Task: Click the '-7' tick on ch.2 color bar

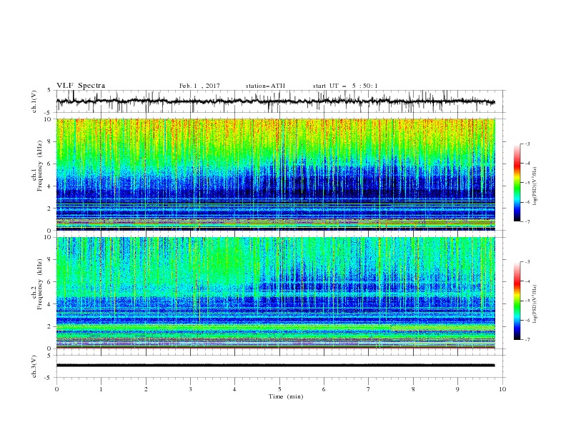Action: pyautogui.click(x=527, y=339)
